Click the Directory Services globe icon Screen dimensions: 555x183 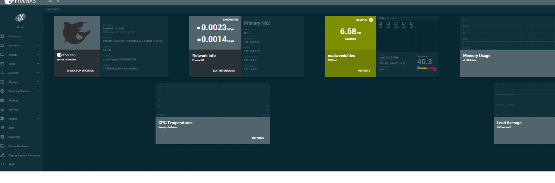click(x=2, y=91)
